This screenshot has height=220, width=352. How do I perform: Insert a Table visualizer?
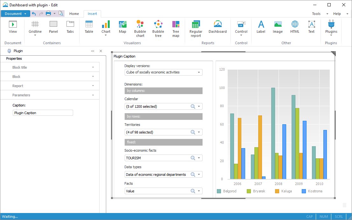coord(89,27)
